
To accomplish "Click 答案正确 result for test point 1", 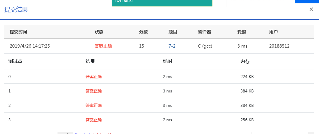I will point(94,91).
